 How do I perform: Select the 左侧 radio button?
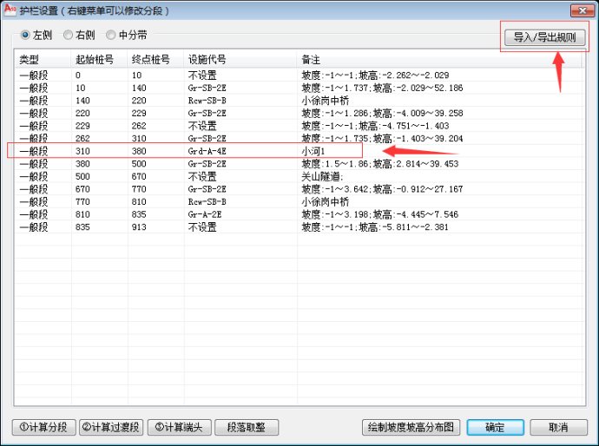point(25,36)
